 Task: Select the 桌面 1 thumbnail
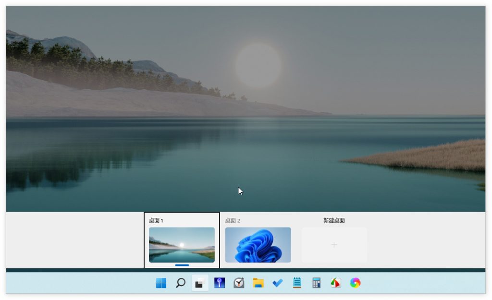(x=182, y=244)
